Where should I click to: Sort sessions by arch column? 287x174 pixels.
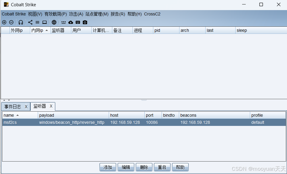pyautogui.click(x=192, y=30)
